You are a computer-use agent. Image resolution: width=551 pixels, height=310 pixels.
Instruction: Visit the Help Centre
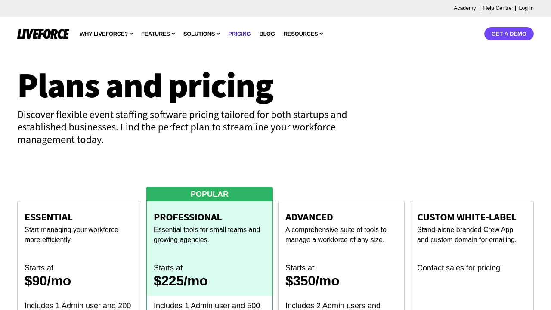[x=497, y=8]
